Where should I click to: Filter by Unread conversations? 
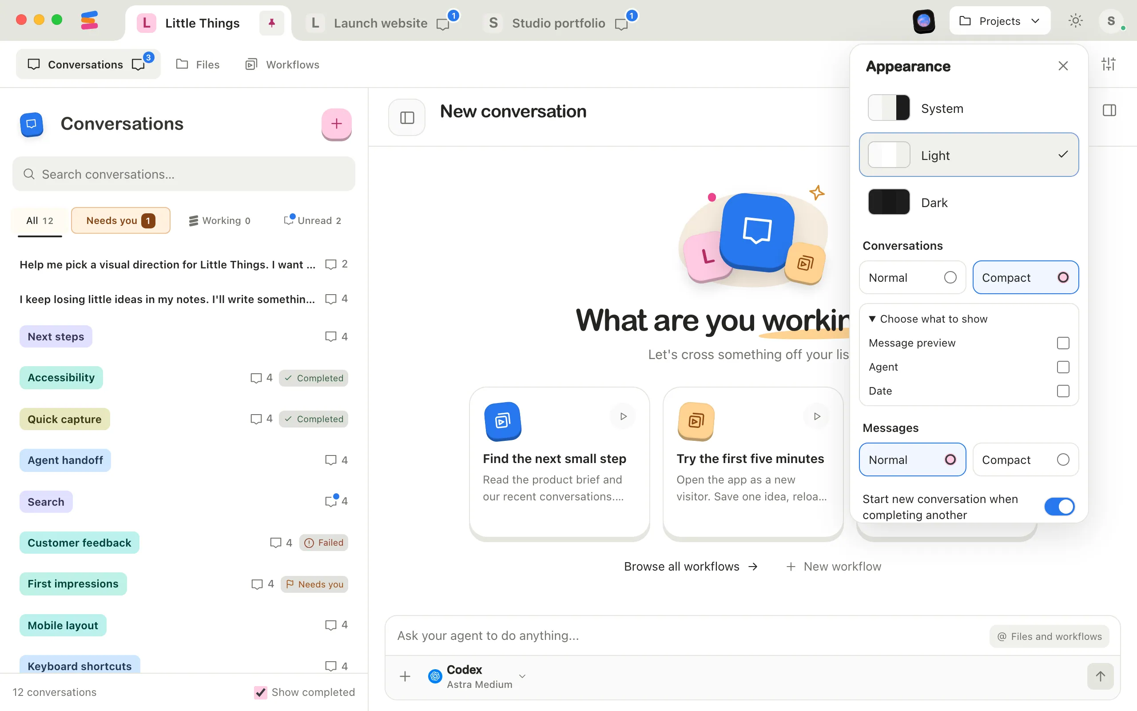(x=313, y=220)
